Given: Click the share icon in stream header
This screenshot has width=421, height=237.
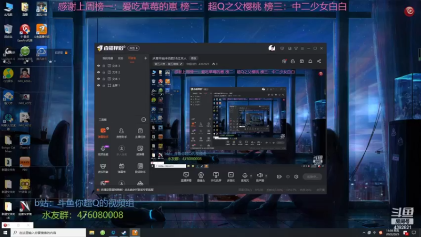Looking at the screenshot, I should [319, 61].
